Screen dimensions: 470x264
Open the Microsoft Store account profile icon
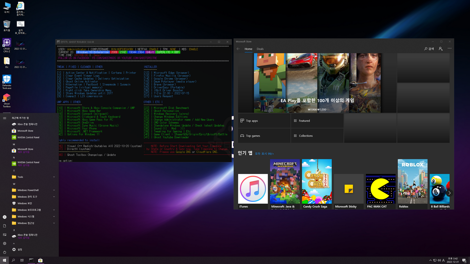pyautogui.click(x=441, y=49)
